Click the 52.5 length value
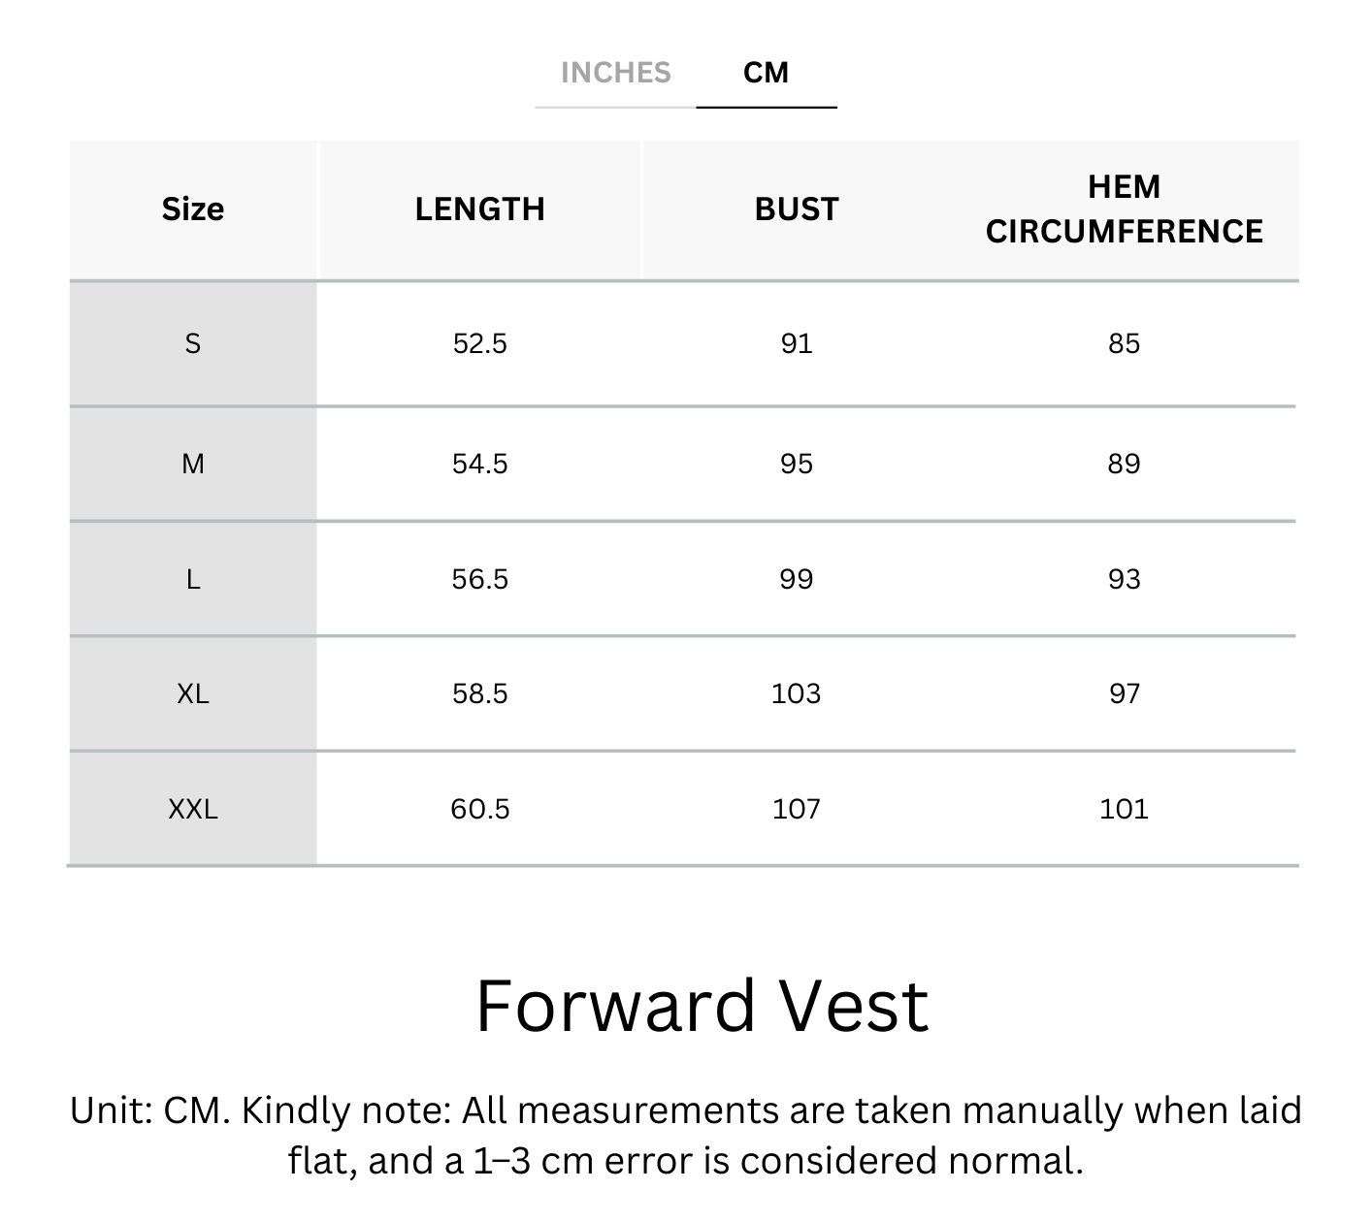 click(479, 343)
